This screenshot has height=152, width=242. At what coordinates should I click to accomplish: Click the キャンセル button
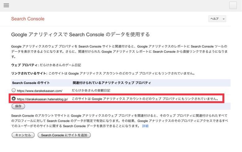point(23,135)
